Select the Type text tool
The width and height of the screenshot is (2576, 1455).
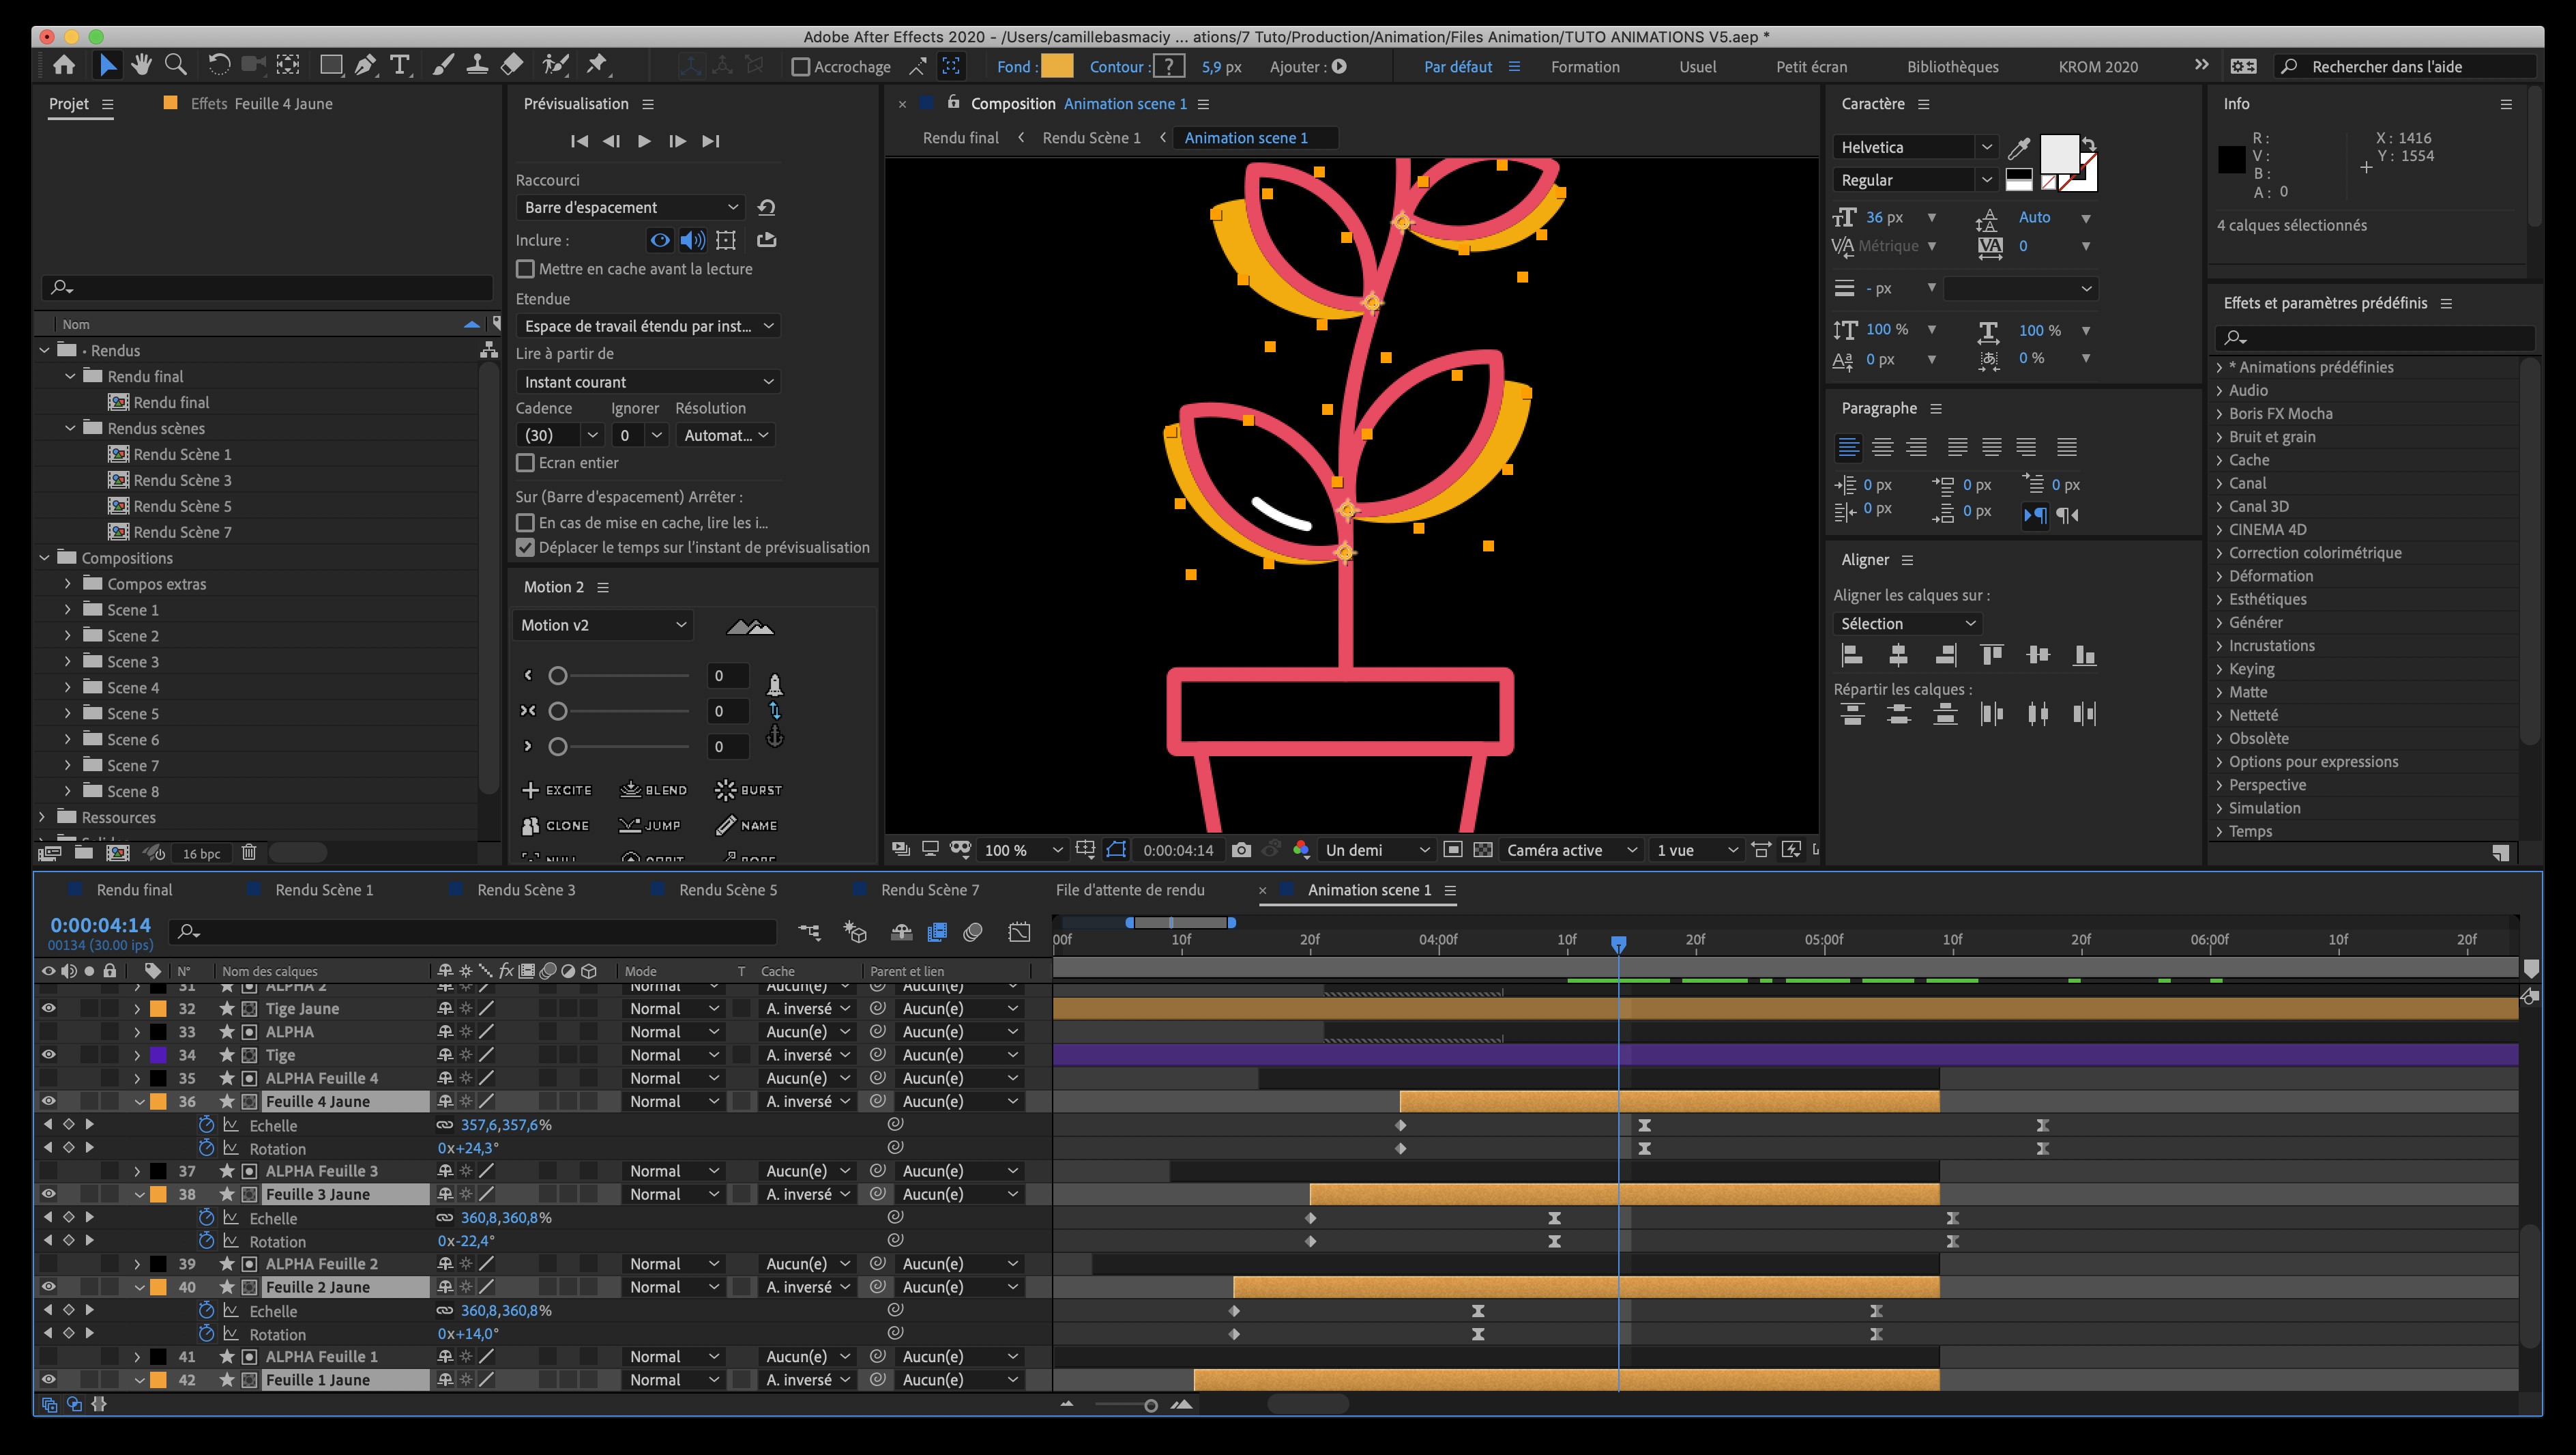[x=400, y=66]
